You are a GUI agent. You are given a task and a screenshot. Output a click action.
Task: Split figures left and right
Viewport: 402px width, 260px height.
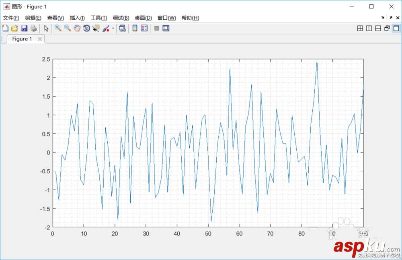(369, 28)
